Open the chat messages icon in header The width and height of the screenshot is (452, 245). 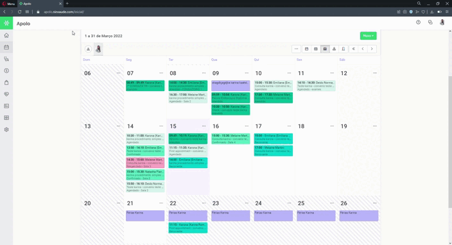click(x=430, y=22)
